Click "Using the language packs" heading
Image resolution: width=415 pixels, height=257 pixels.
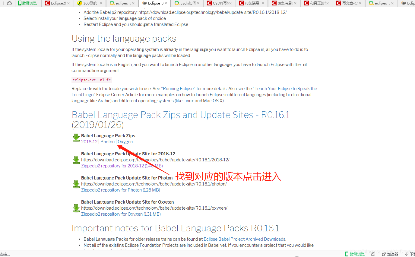click(124, 39)
